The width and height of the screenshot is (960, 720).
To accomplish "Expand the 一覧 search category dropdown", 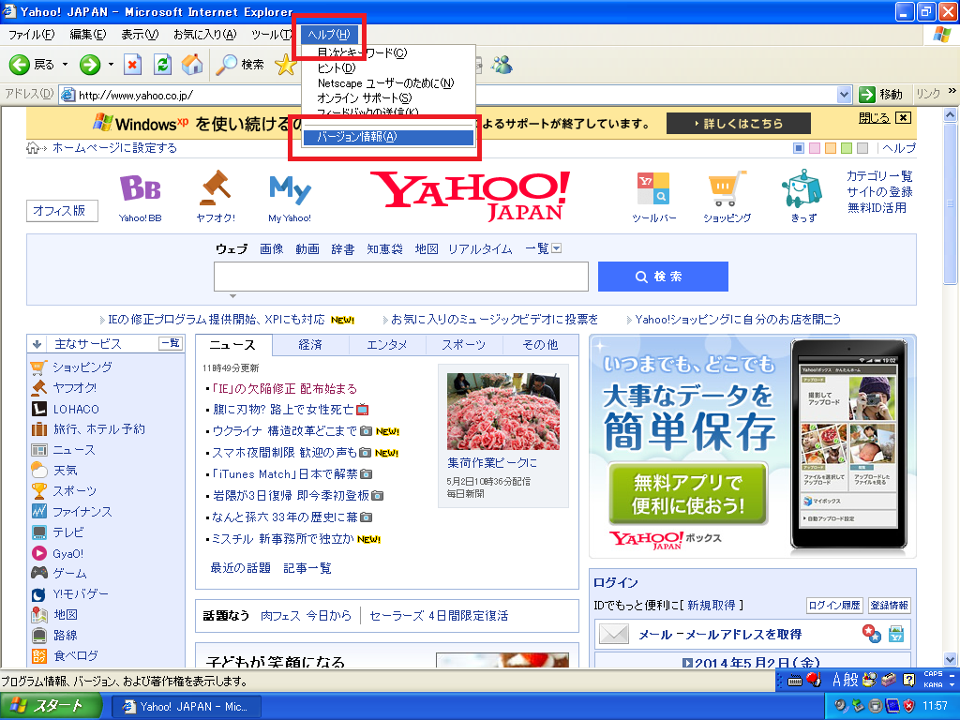I will point(556,247).
